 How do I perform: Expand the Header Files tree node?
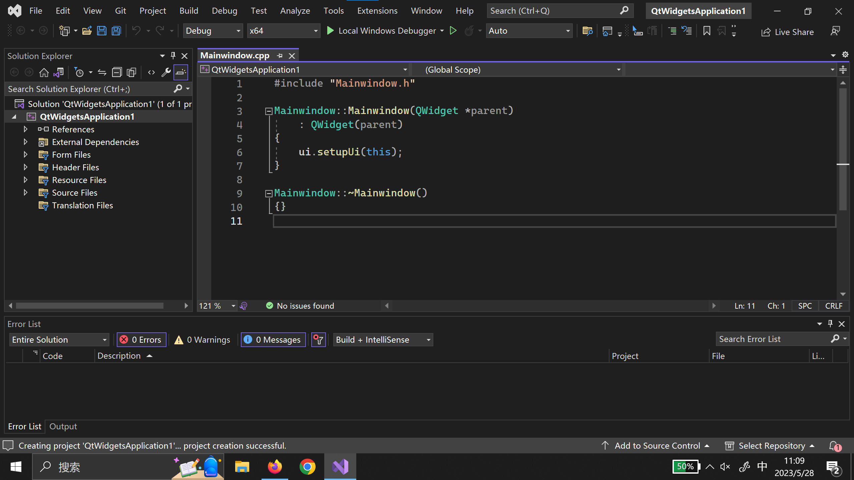point(25,167)
